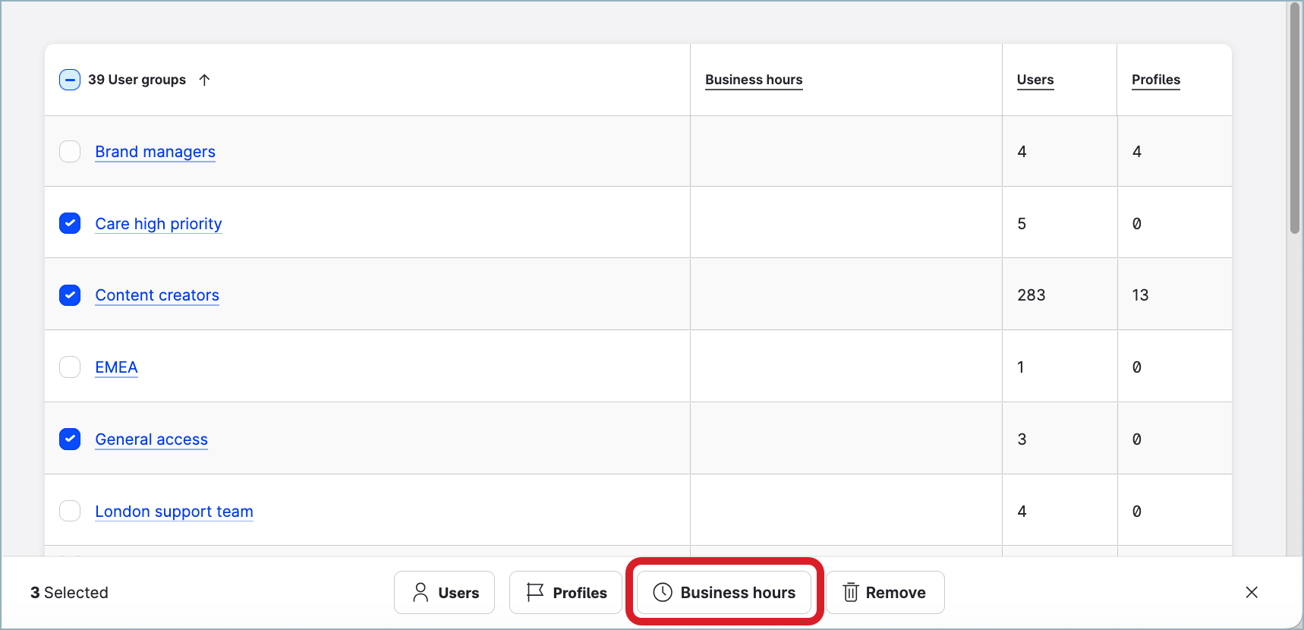The image size is (1304, 630).
Task: Uncheck the Care high priority checkbox
Action: [x=70, y=223]
